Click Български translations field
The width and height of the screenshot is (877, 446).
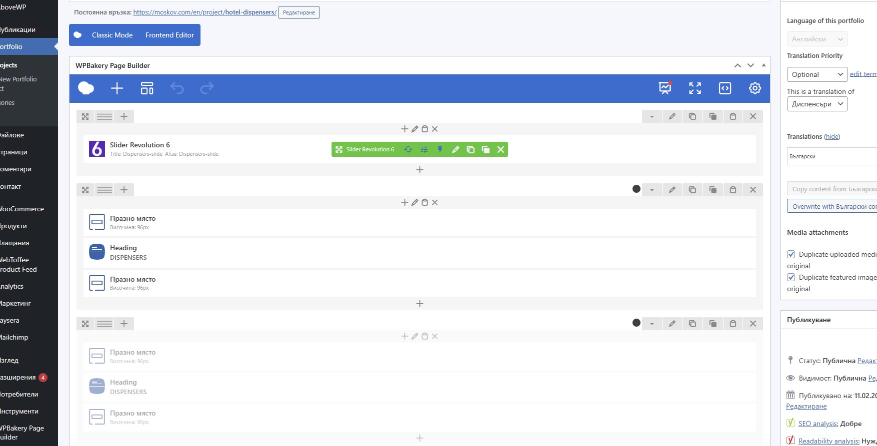click(832, 156)
